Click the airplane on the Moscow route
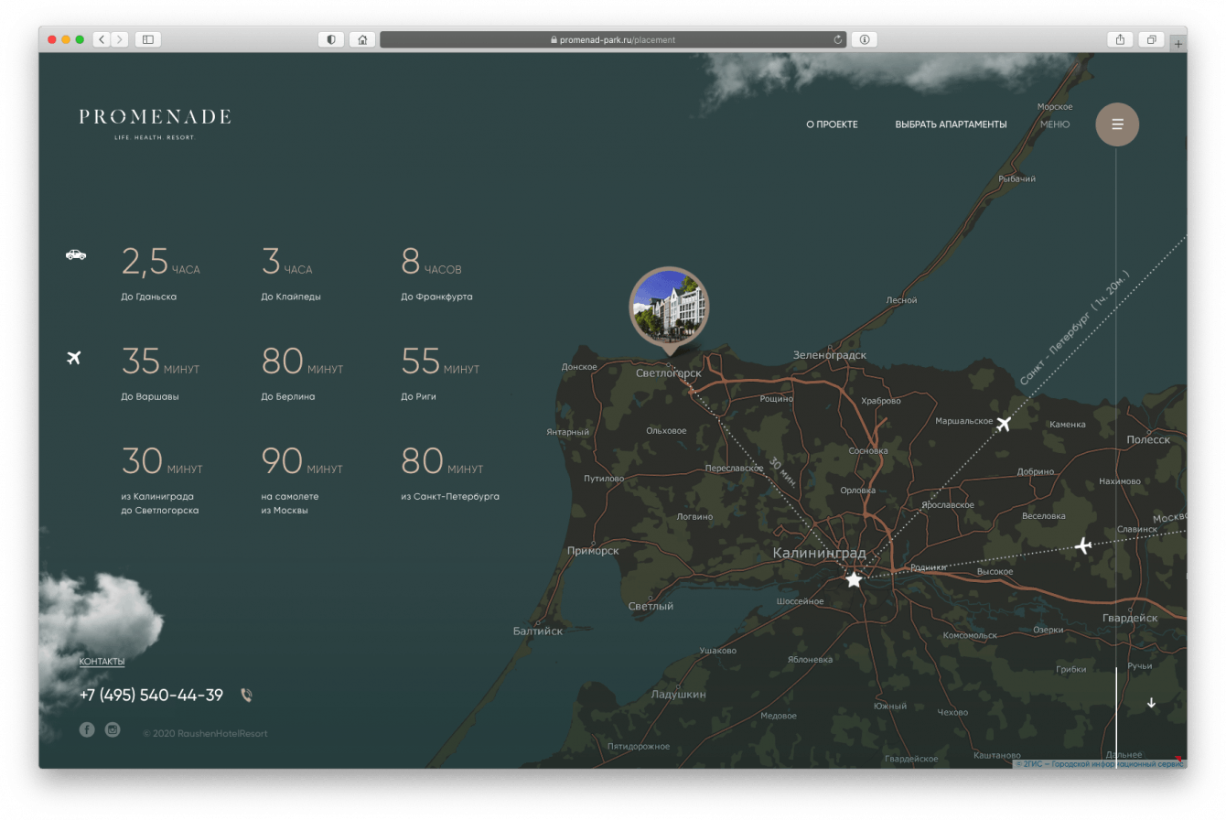The width and height of the screenshot is (1226, 820). click(x=1083, y=546)
